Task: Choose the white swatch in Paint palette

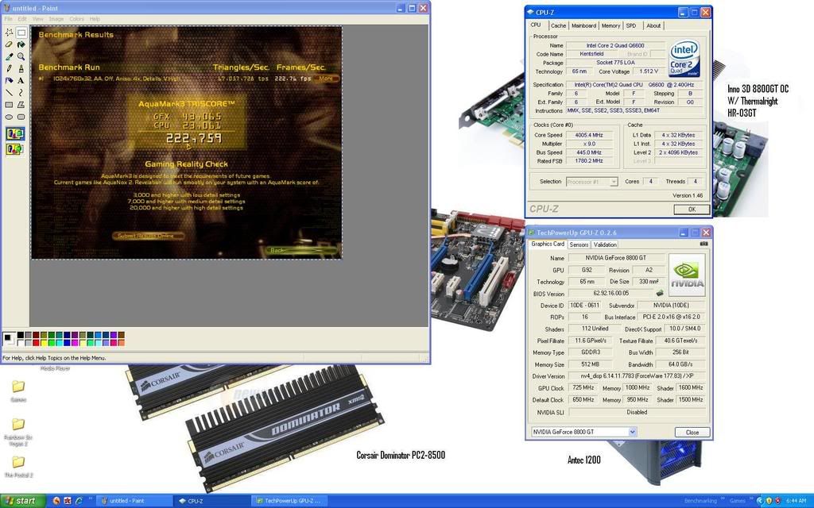Action: pos(20,343)
